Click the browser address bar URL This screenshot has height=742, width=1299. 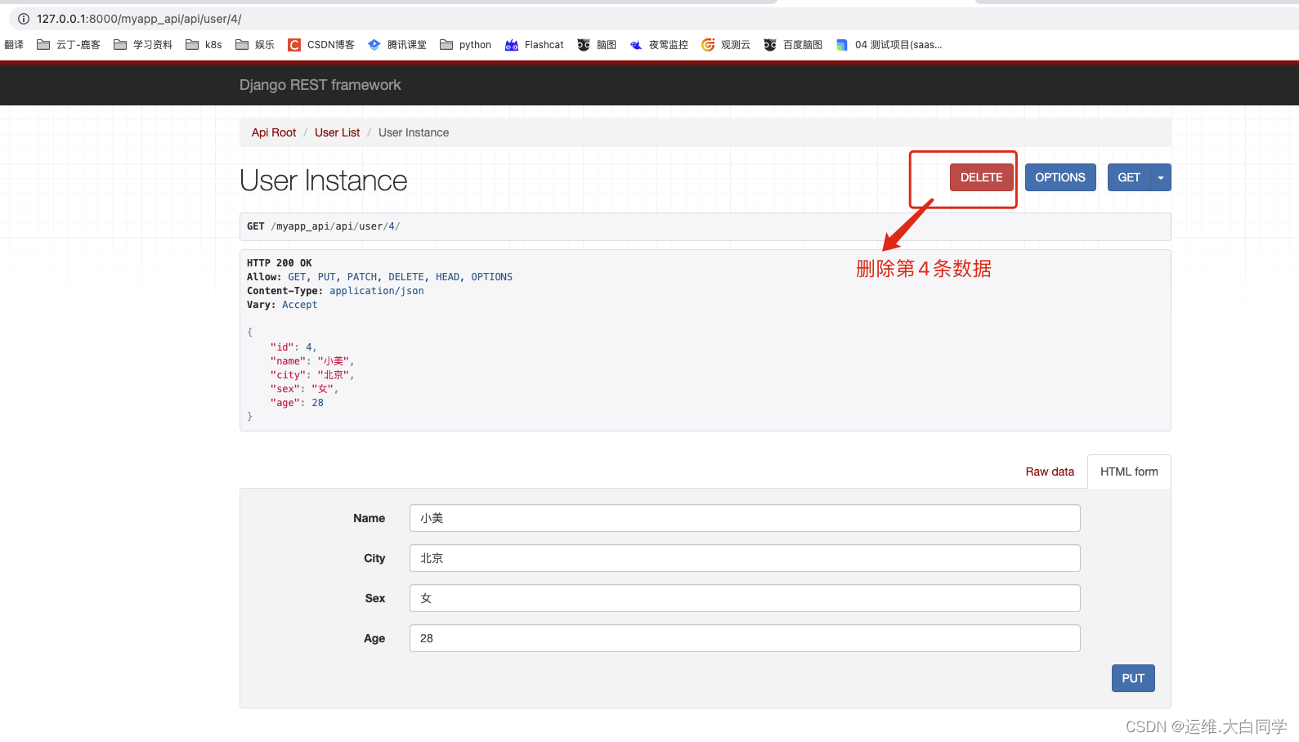[139, 19]
